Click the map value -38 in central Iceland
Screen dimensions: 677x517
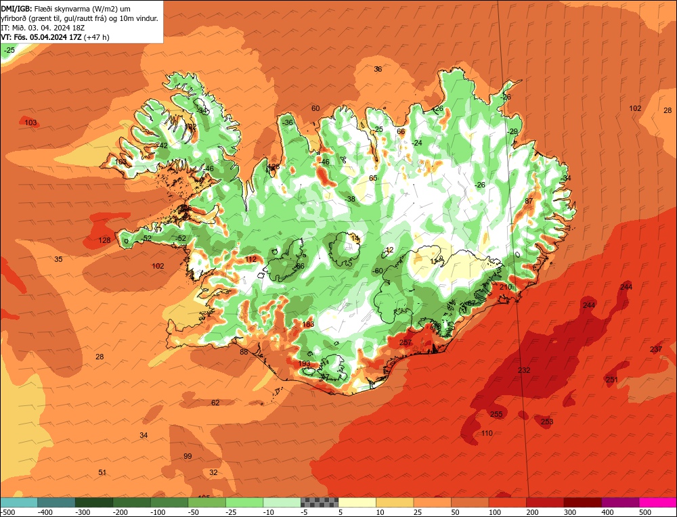(x=350, y=199)
